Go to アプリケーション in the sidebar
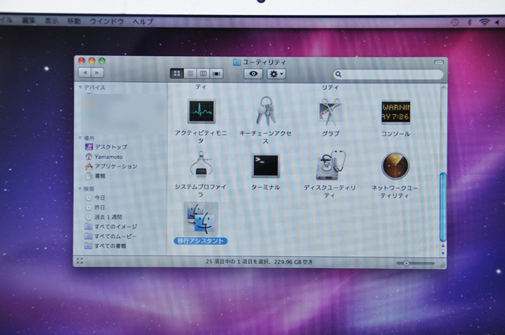This screenshot has height=335, width=505. [115, 166]
